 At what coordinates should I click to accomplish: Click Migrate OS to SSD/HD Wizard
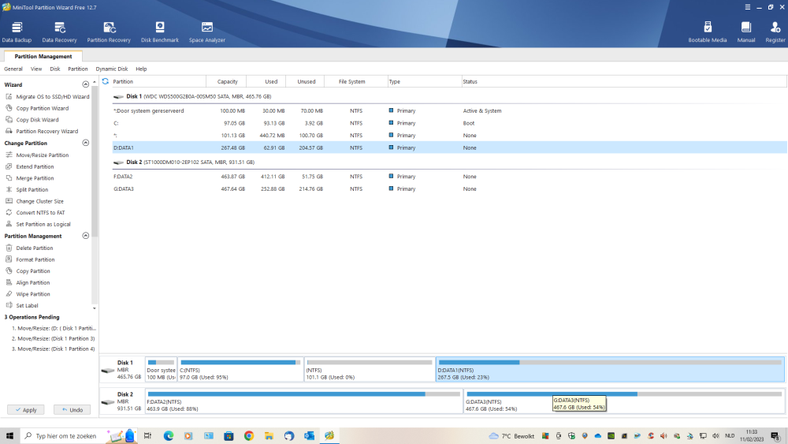[52, 96]
